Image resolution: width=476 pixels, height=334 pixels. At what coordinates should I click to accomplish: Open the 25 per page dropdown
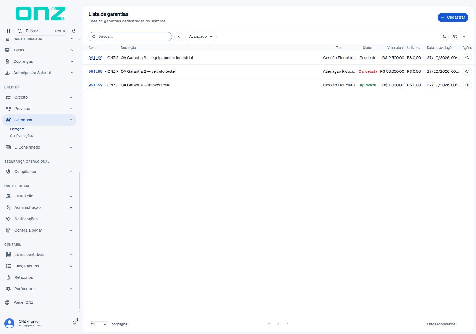tap(99, 324)
